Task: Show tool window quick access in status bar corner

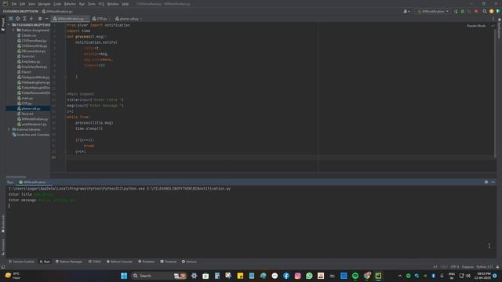Action: 3,266
